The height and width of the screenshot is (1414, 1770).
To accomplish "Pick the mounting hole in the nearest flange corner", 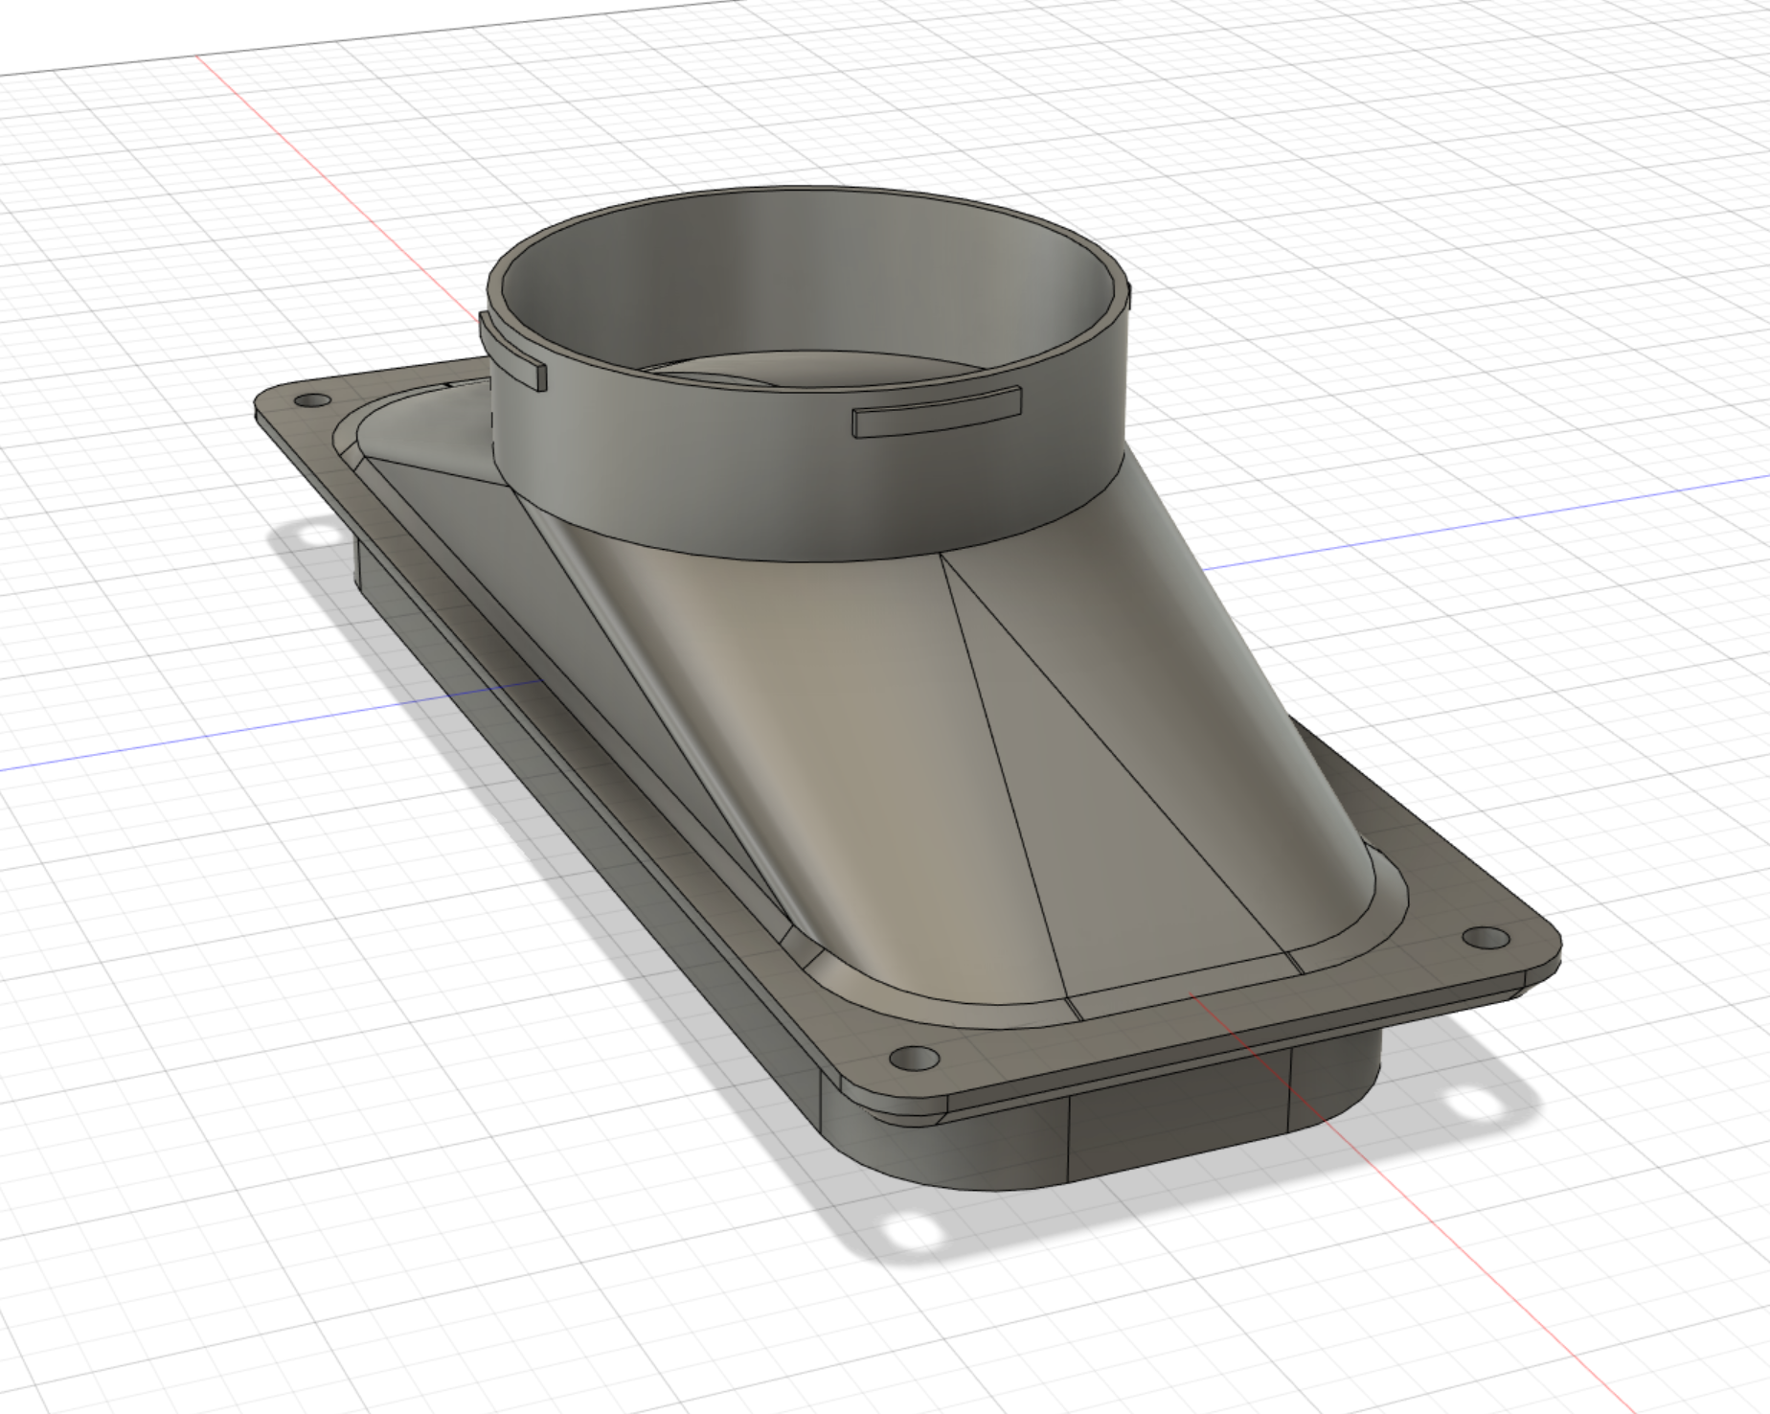I will click(x=915, y=1058).
